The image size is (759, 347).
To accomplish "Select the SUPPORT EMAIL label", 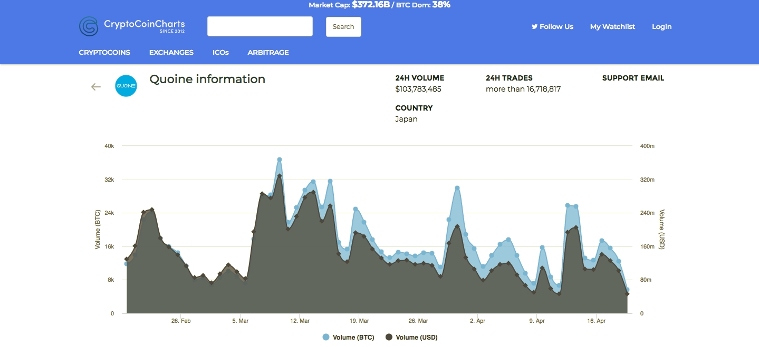I will [x=633, y=78].
